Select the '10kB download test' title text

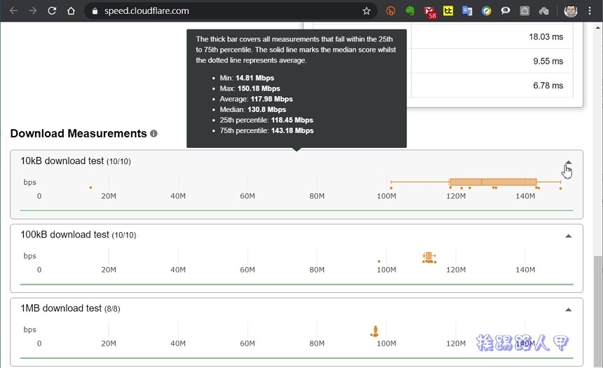[x=62, y=161]
